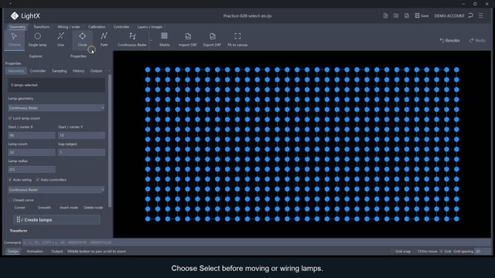Screen dimensions: 495x278
Task: Enable Ortho move checkbox
Action: [415, 251]
